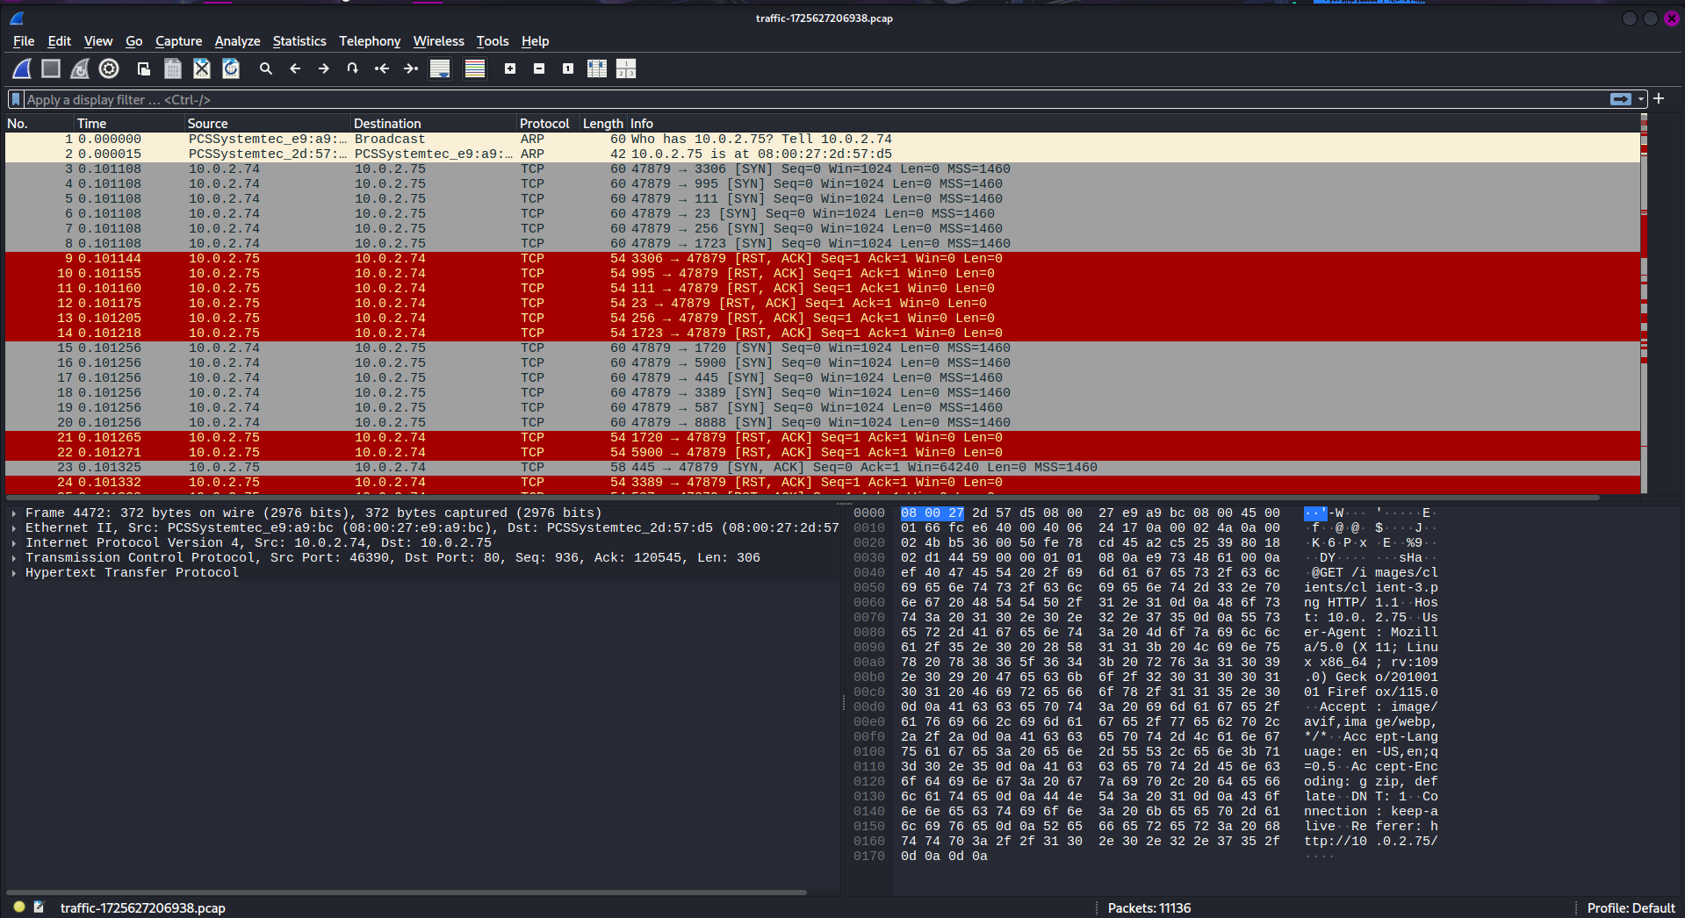Select packet 9 RST, ACK row
1685x918 pixels.
point(822,259)
